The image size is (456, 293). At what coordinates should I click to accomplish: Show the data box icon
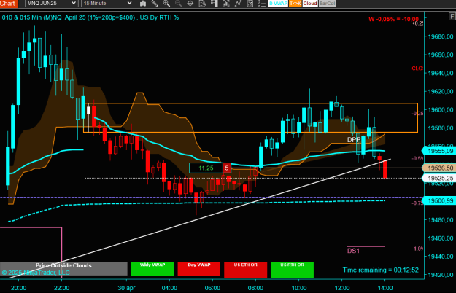click(x=202, y=3)
